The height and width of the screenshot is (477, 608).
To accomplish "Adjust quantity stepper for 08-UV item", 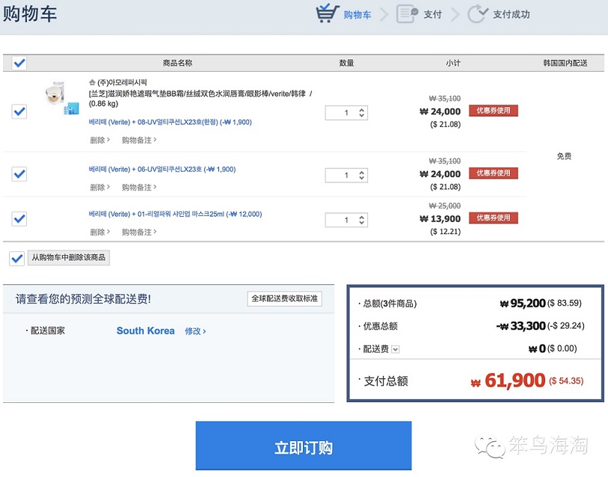I will click(x=361, y=113).
